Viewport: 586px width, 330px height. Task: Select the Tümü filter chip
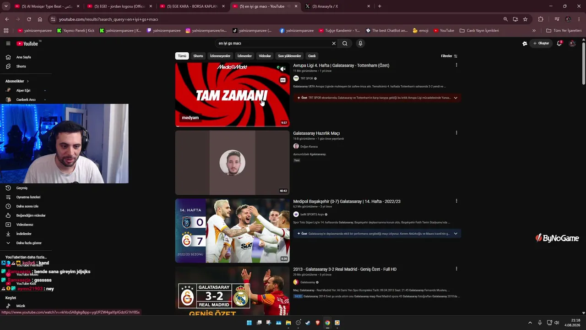click(182, 56)
